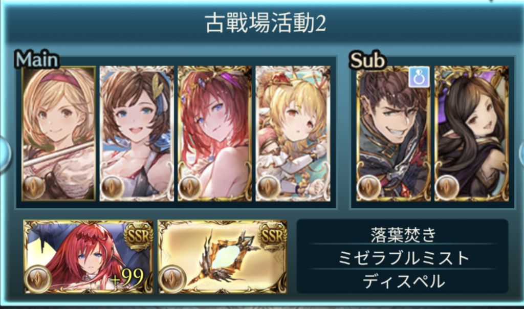This screenshot has height=309, width=524.
Task: Open the red-haired SSR summon with +99
Action: 88,256
